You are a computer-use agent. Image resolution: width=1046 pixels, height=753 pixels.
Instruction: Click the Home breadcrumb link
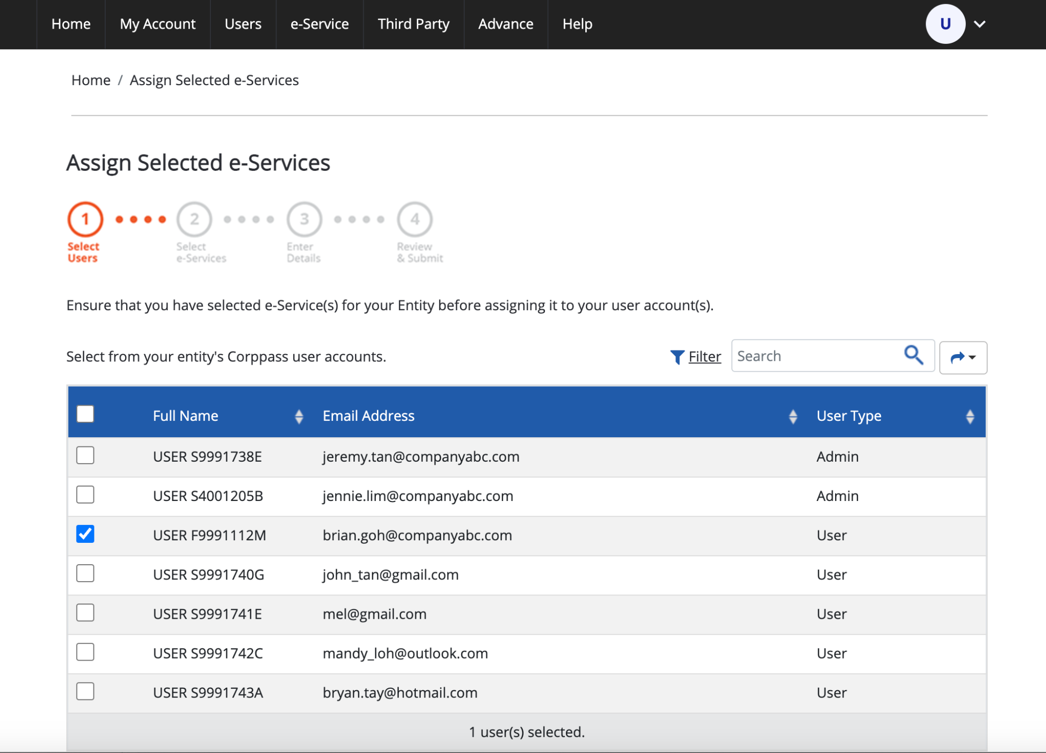91,80
